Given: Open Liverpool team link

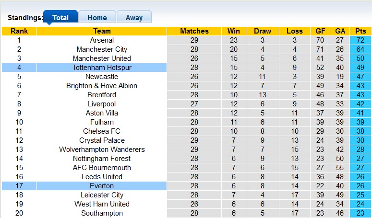Looking at the screenshot, I should 102,104.
